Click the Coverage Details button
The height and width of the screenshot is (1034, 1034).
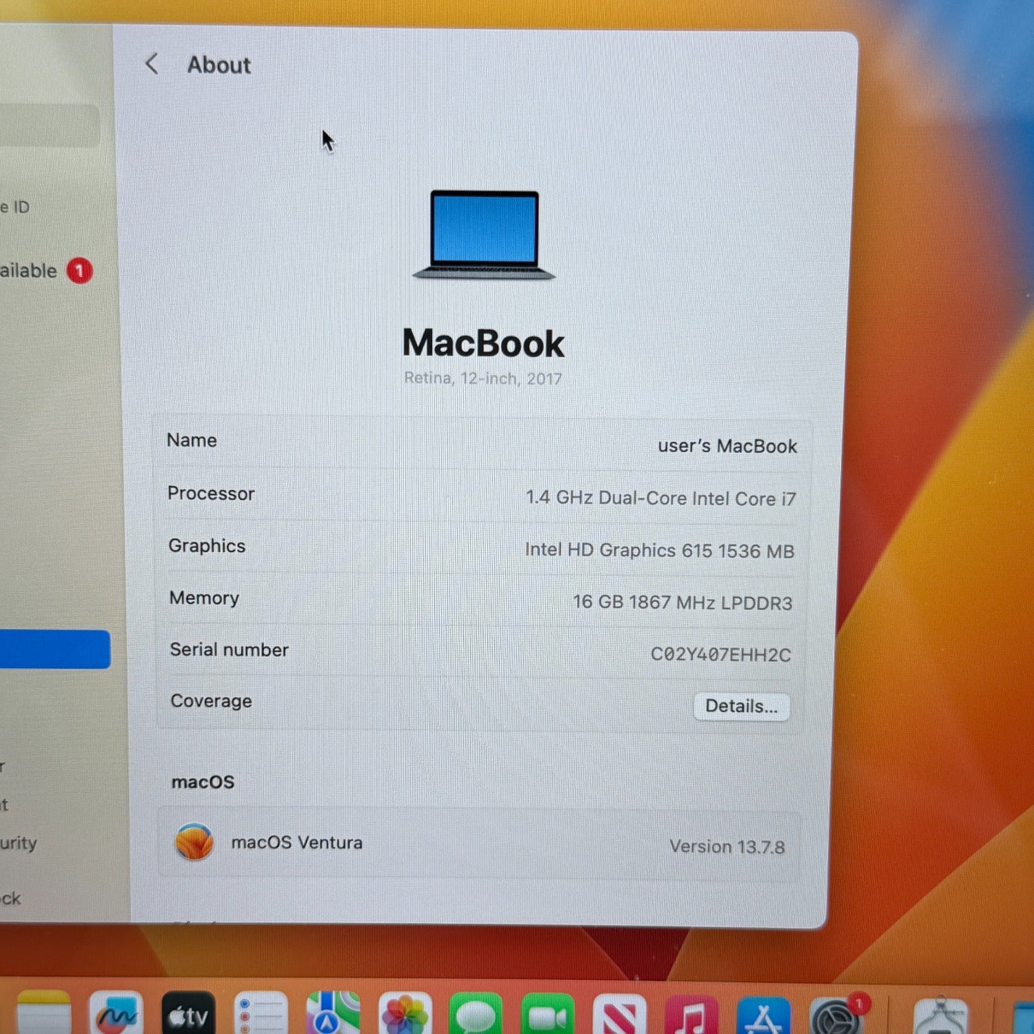741,707
